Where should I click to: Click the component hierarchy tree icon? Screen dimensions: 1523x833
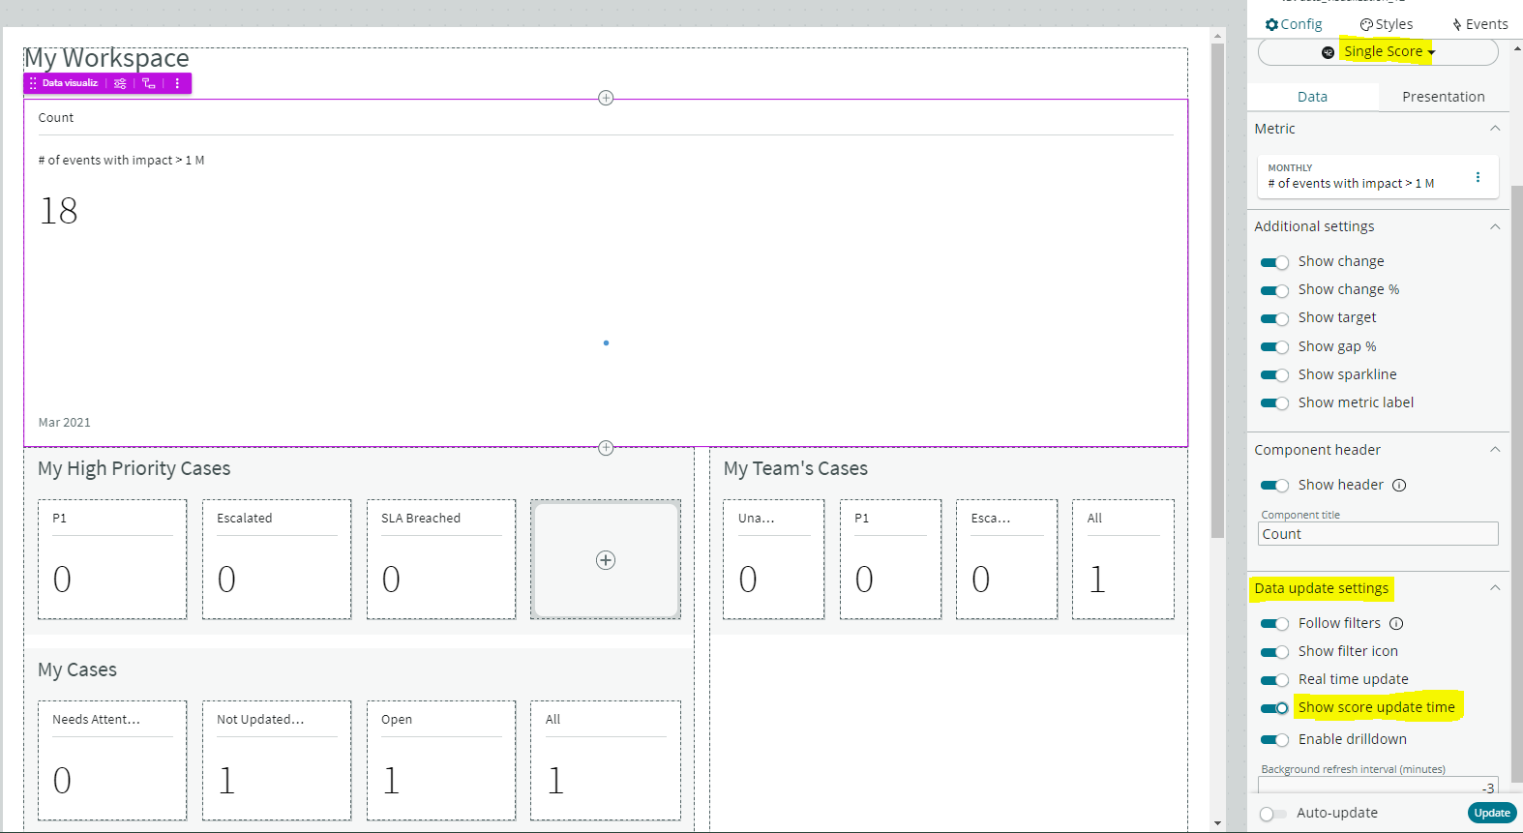pyautogui.click(x=149, y=84)
